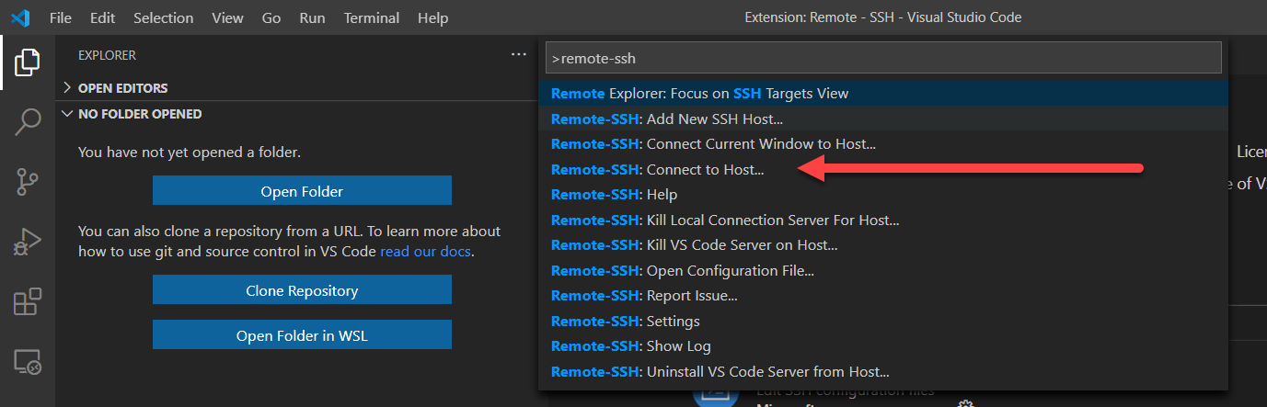
Task: Open the Remote Explorer icon
Action: tap(28, 362)
